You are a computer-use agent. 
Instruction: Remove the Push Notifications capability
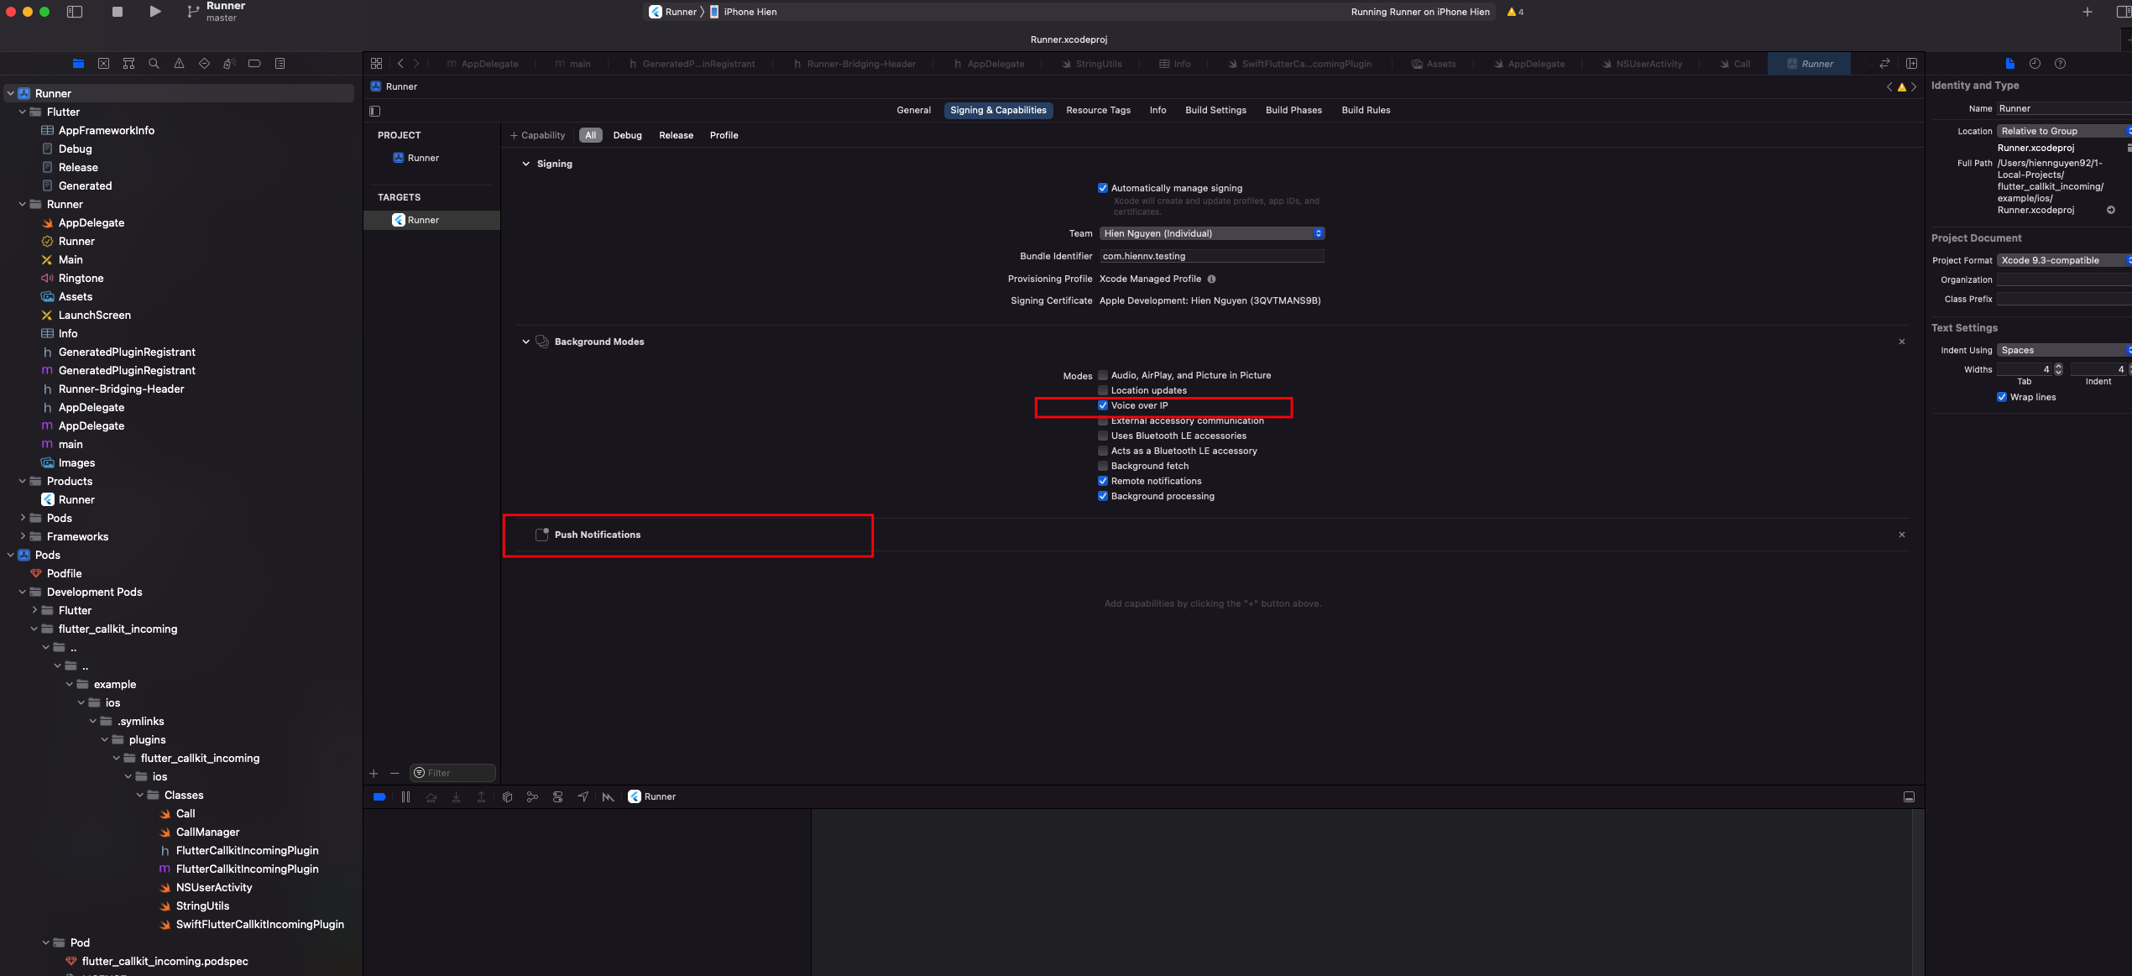coord(1901,535)
